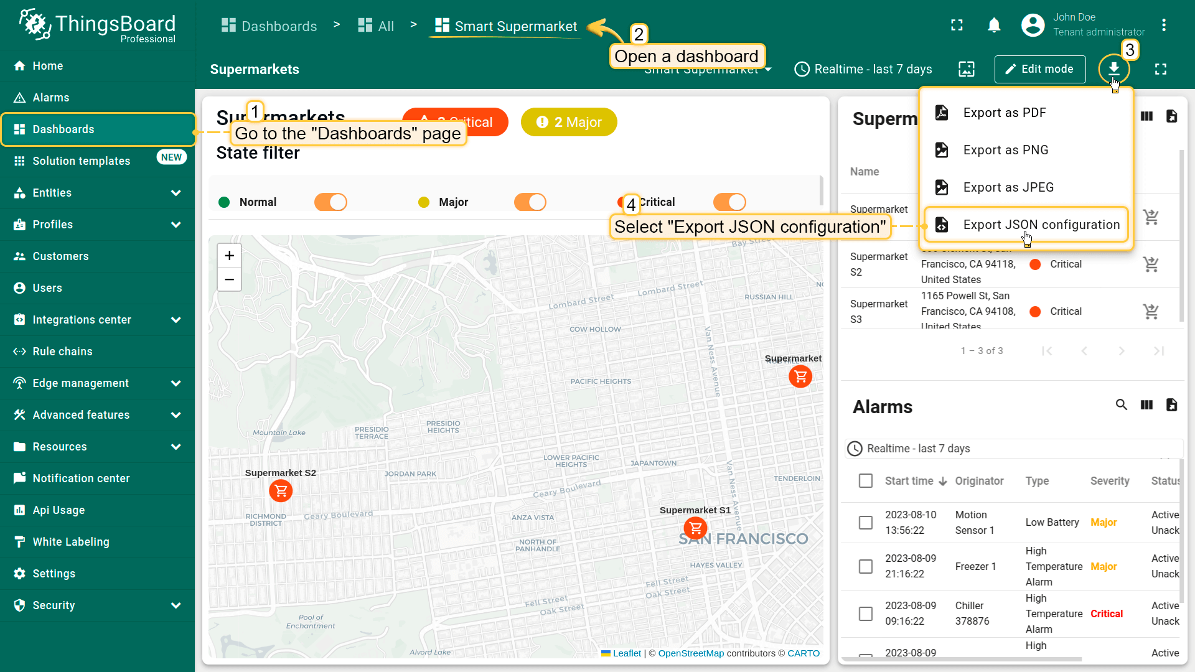Click the map zoom in button
Viewport: 1195px width, 672px height.
coord(229,256)
